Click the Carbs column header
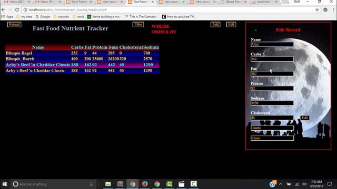337x189 pixels. tap(77, 47)
